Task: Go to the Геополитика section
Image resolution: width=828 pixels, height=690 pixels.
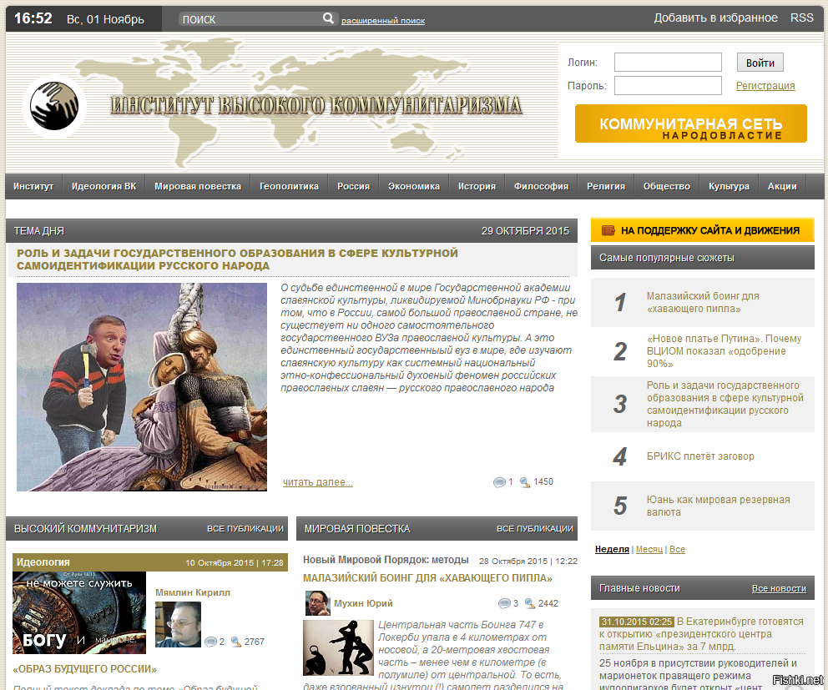Action: (289, 186)
